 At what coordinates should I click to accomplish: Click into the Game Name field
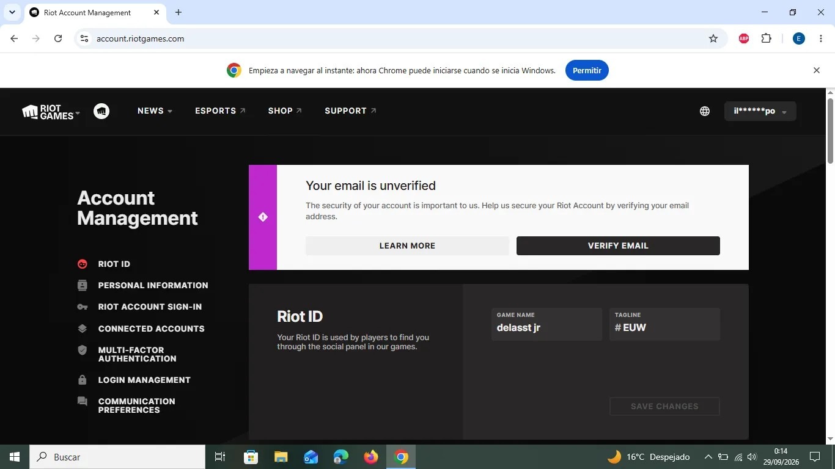click(x=546, y=324)
